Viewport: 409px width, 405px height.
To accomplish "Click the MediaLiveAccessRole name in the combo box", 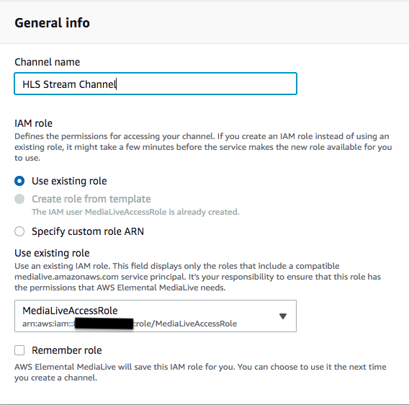I will tap(70, 311).
